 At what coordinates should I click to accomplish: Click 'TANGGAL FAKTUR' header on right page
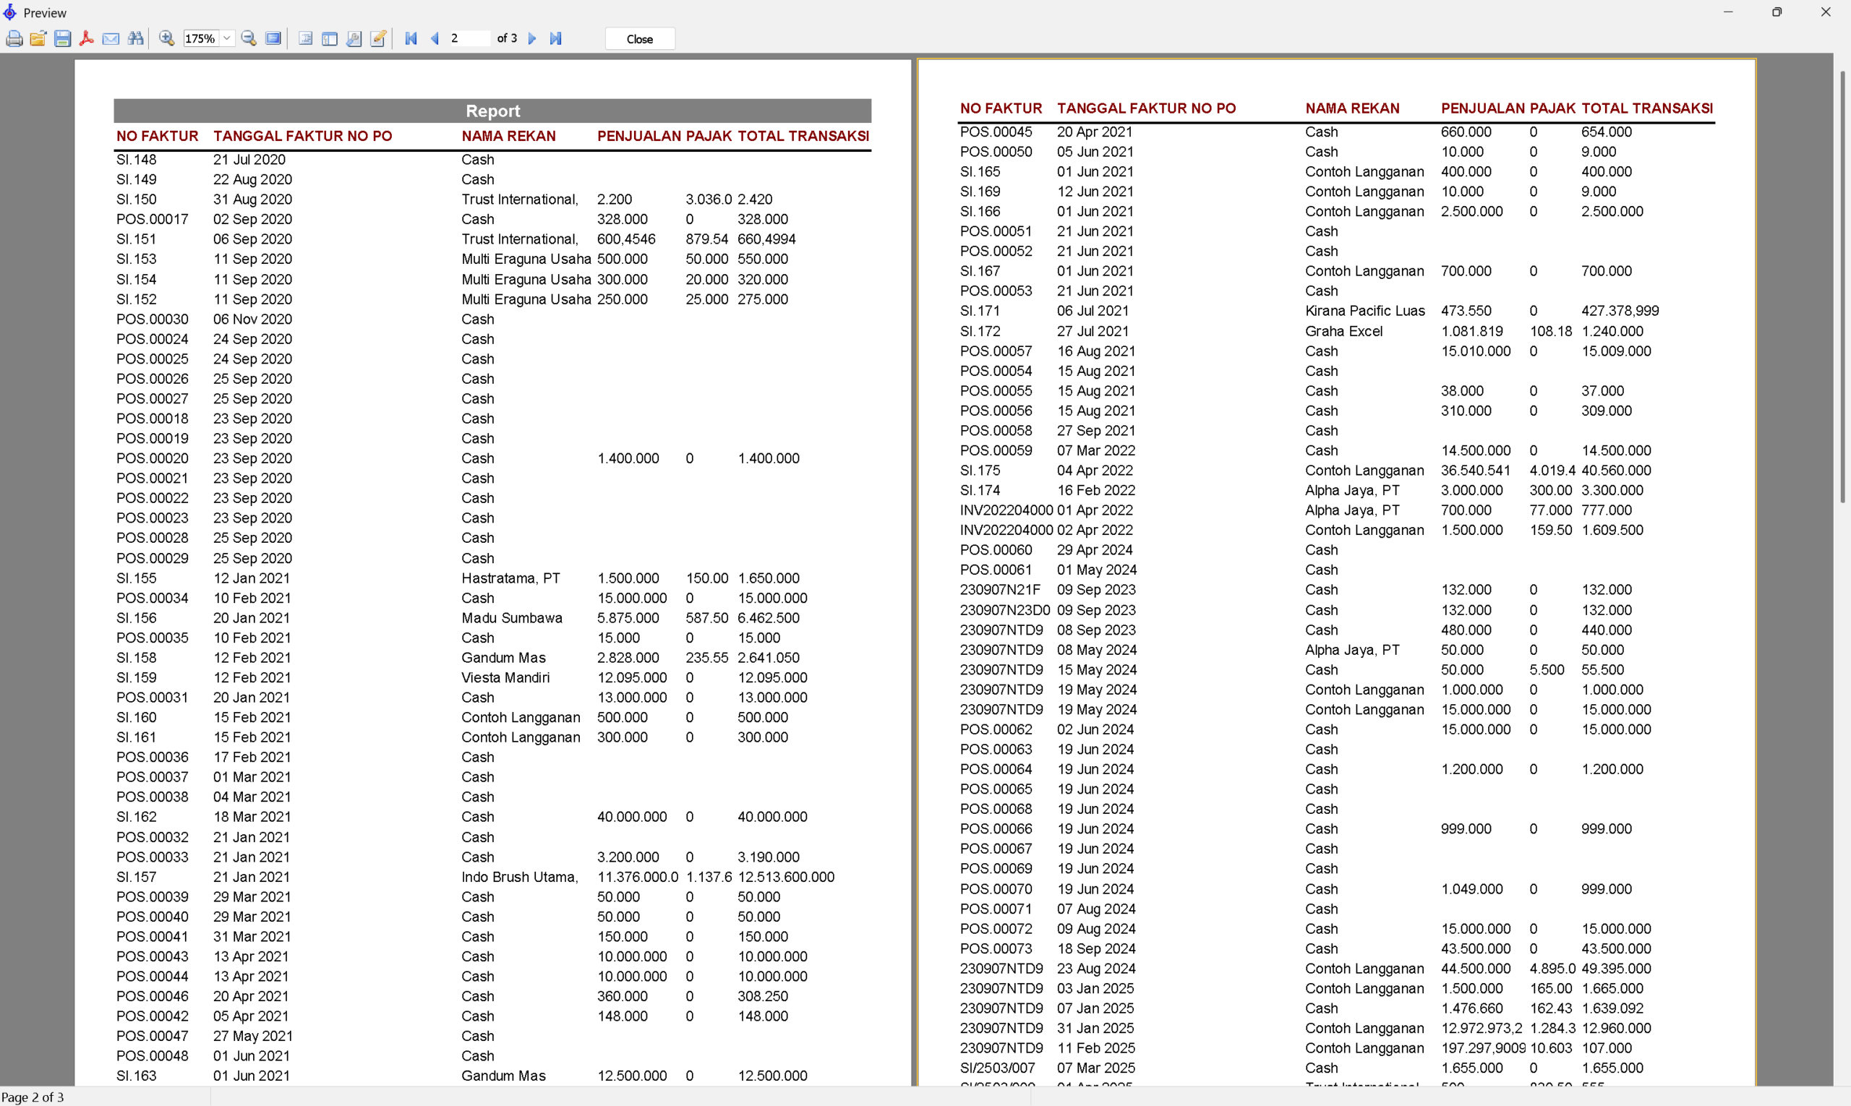click(x=1119, y=109)
